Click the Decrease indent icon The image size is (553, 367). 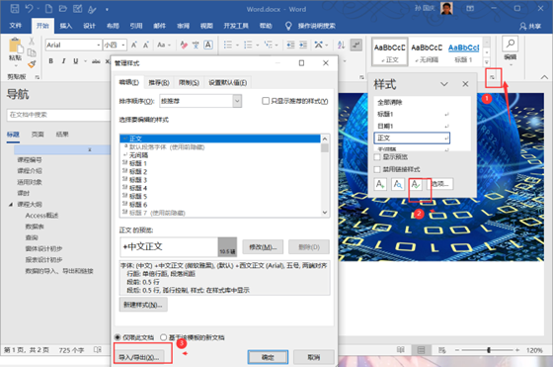click(x=290, y=45)
